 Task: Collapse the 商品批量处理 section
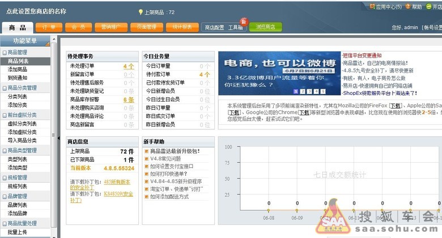point(5,224)
